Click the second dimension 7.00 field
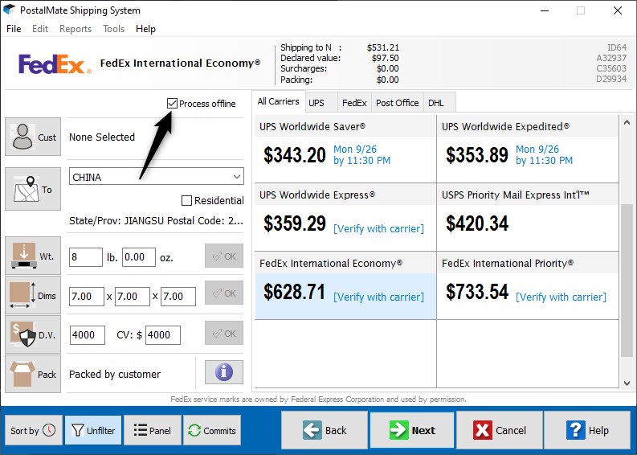 click(x=133, y=297)
